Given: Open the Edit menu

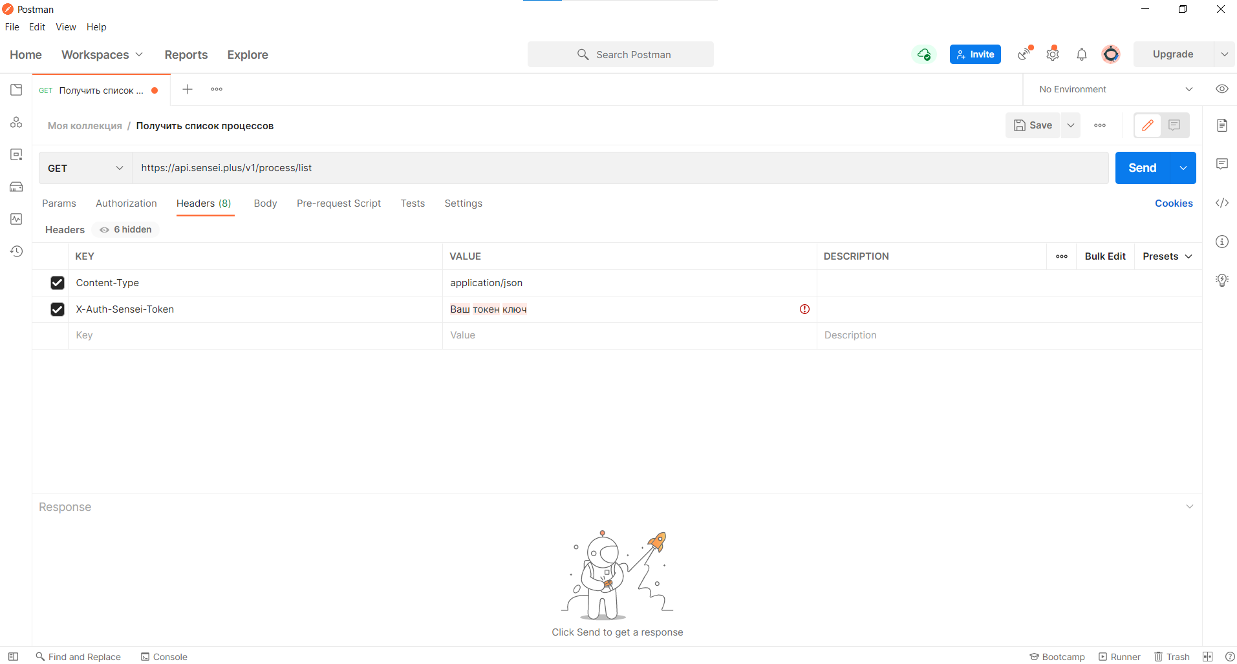Looking at the screenshot, I should [37, 27].
